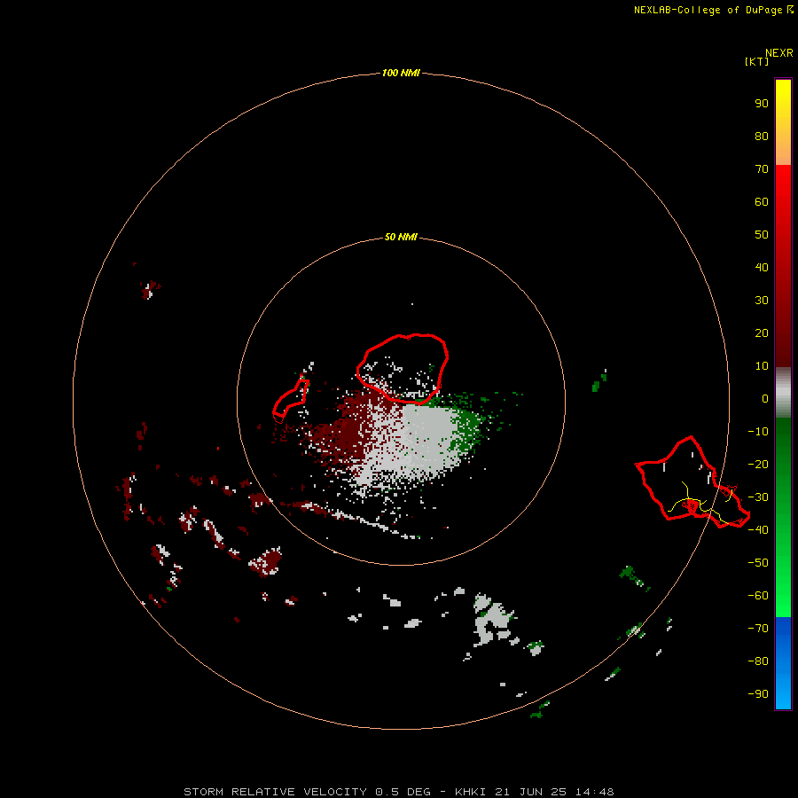Click the 50 NMI range ring label

pyautogui.click(x=401, y=237)
